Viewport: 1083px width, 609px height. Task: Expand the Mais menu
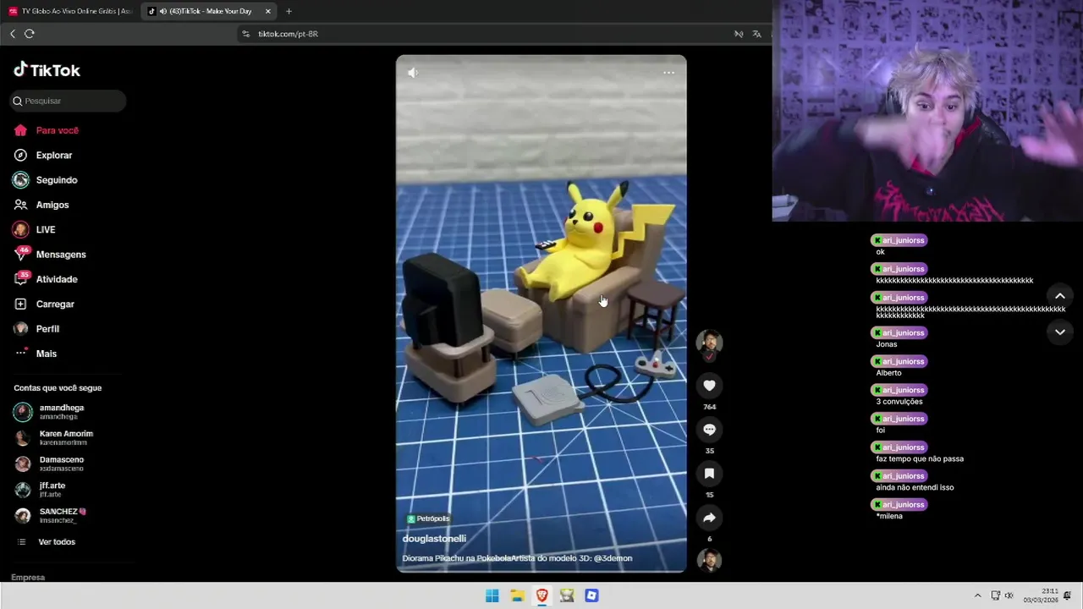(x=47, y=354)
